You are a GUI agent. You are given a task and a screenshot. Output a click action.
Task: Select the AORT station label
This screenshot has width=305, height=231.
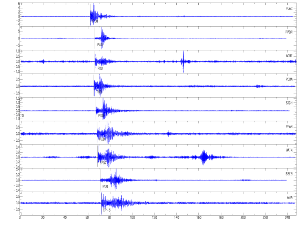click(289, 56)
